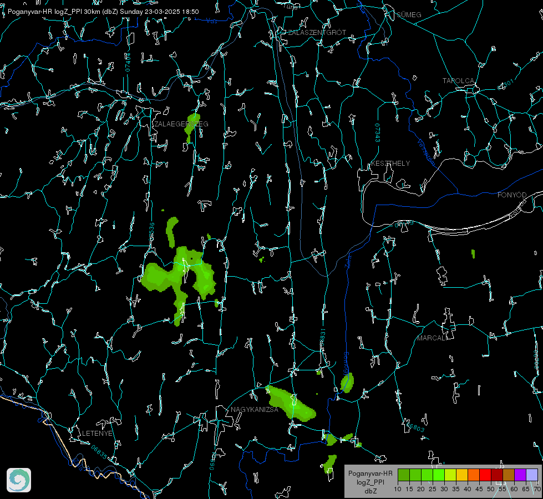This screenshot has width=543, height=499.
Task: Select the 40–45 dBZ orange swatch
Action: click(x=474, y=475)
